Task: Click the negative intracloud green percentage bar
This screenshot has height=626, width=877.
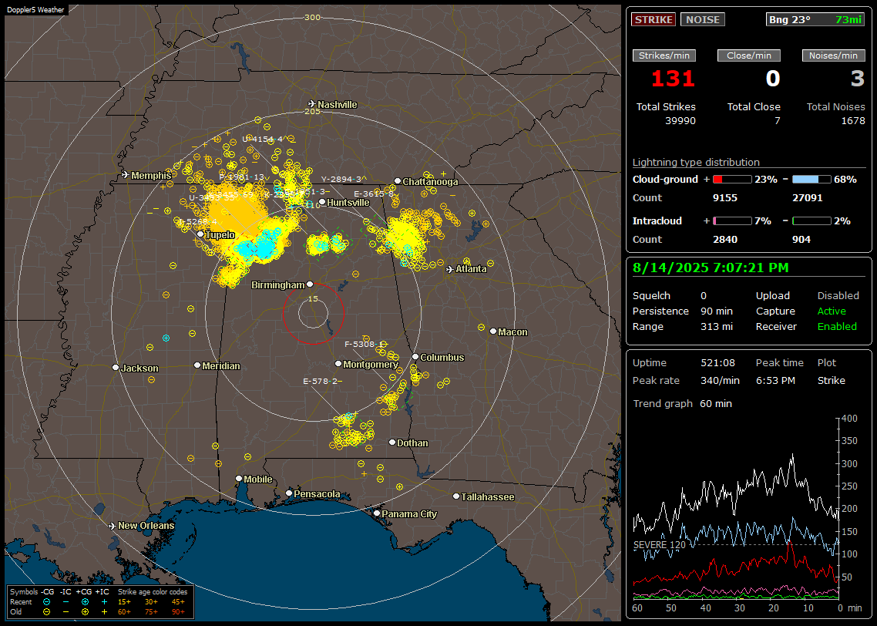Action: pos(811,221)
